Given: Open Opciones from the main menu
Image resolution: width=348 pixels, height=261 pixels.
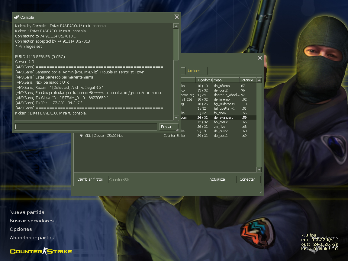Looking at the screenshot, I should (x=21, y=229).
